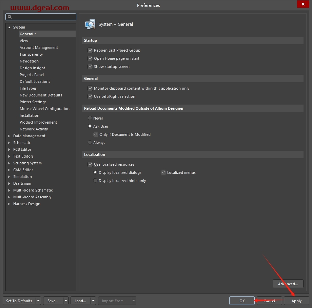Collapse the System tree node
This screenshot has height=308, width=312.
9,27
